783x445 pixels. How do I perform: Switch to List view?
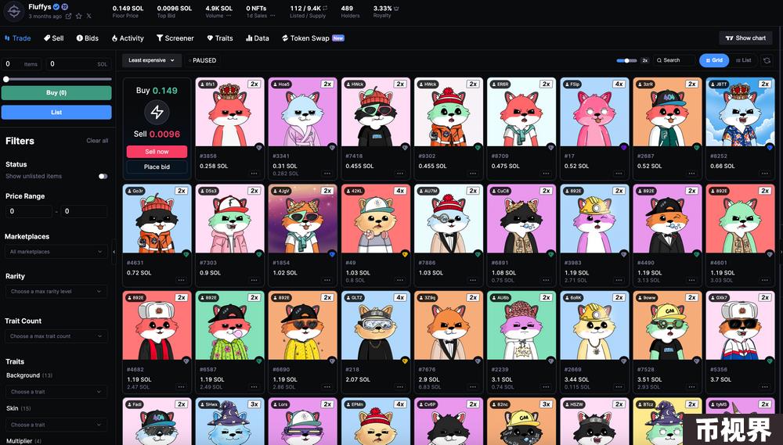[x=744, y=60]
